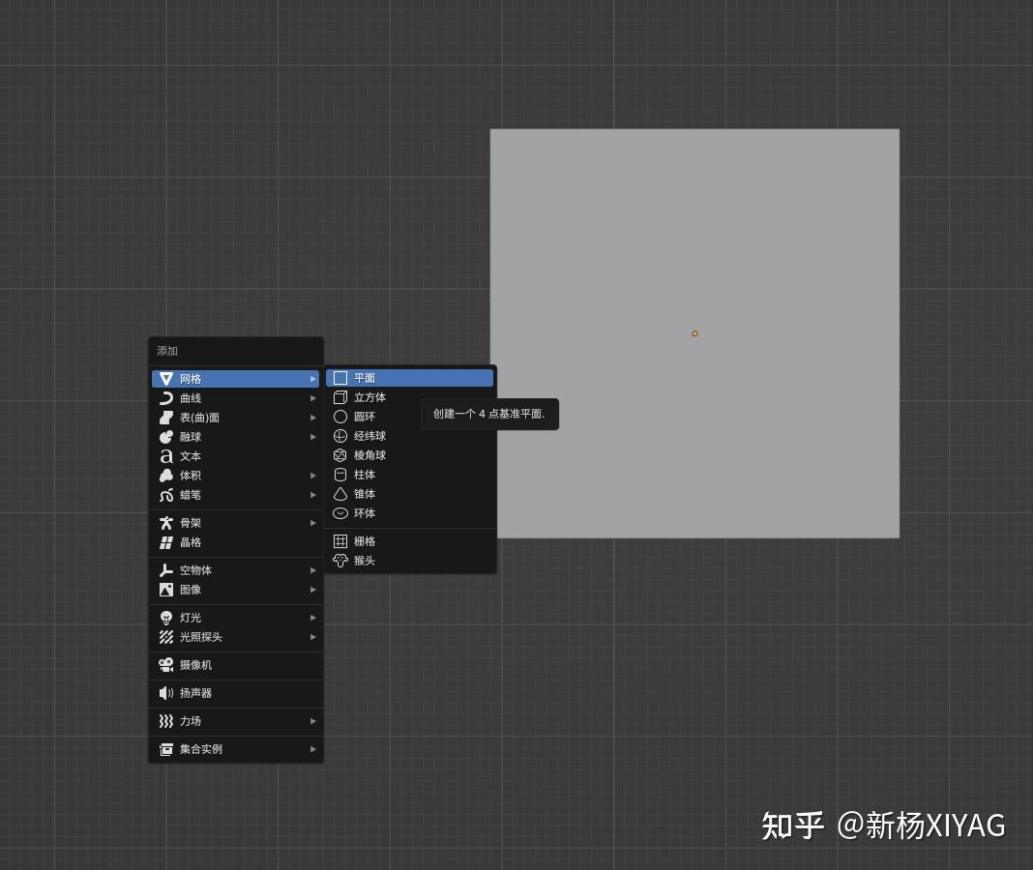Click the 集合实例 collection instance icon
The image size is (1033, 870).
[x=166, y=749]
